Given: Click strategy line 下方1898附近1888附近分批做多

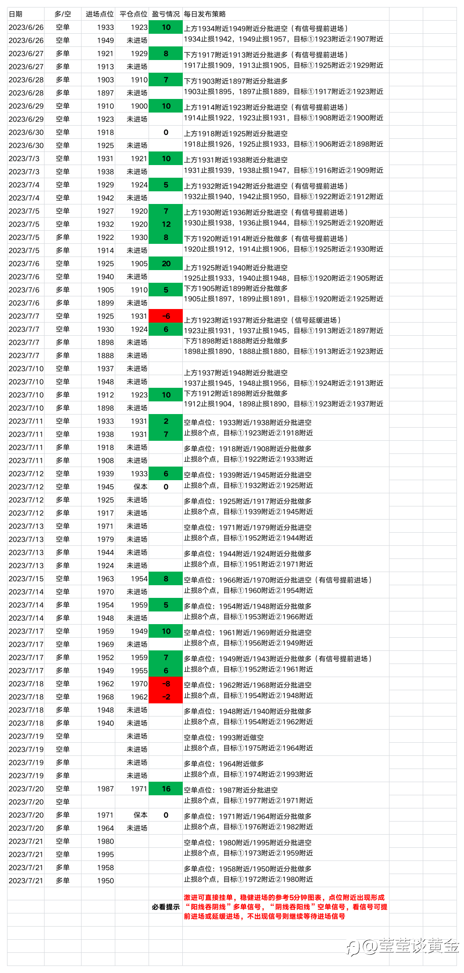Looking at the screenshot, I should point(236,341).
